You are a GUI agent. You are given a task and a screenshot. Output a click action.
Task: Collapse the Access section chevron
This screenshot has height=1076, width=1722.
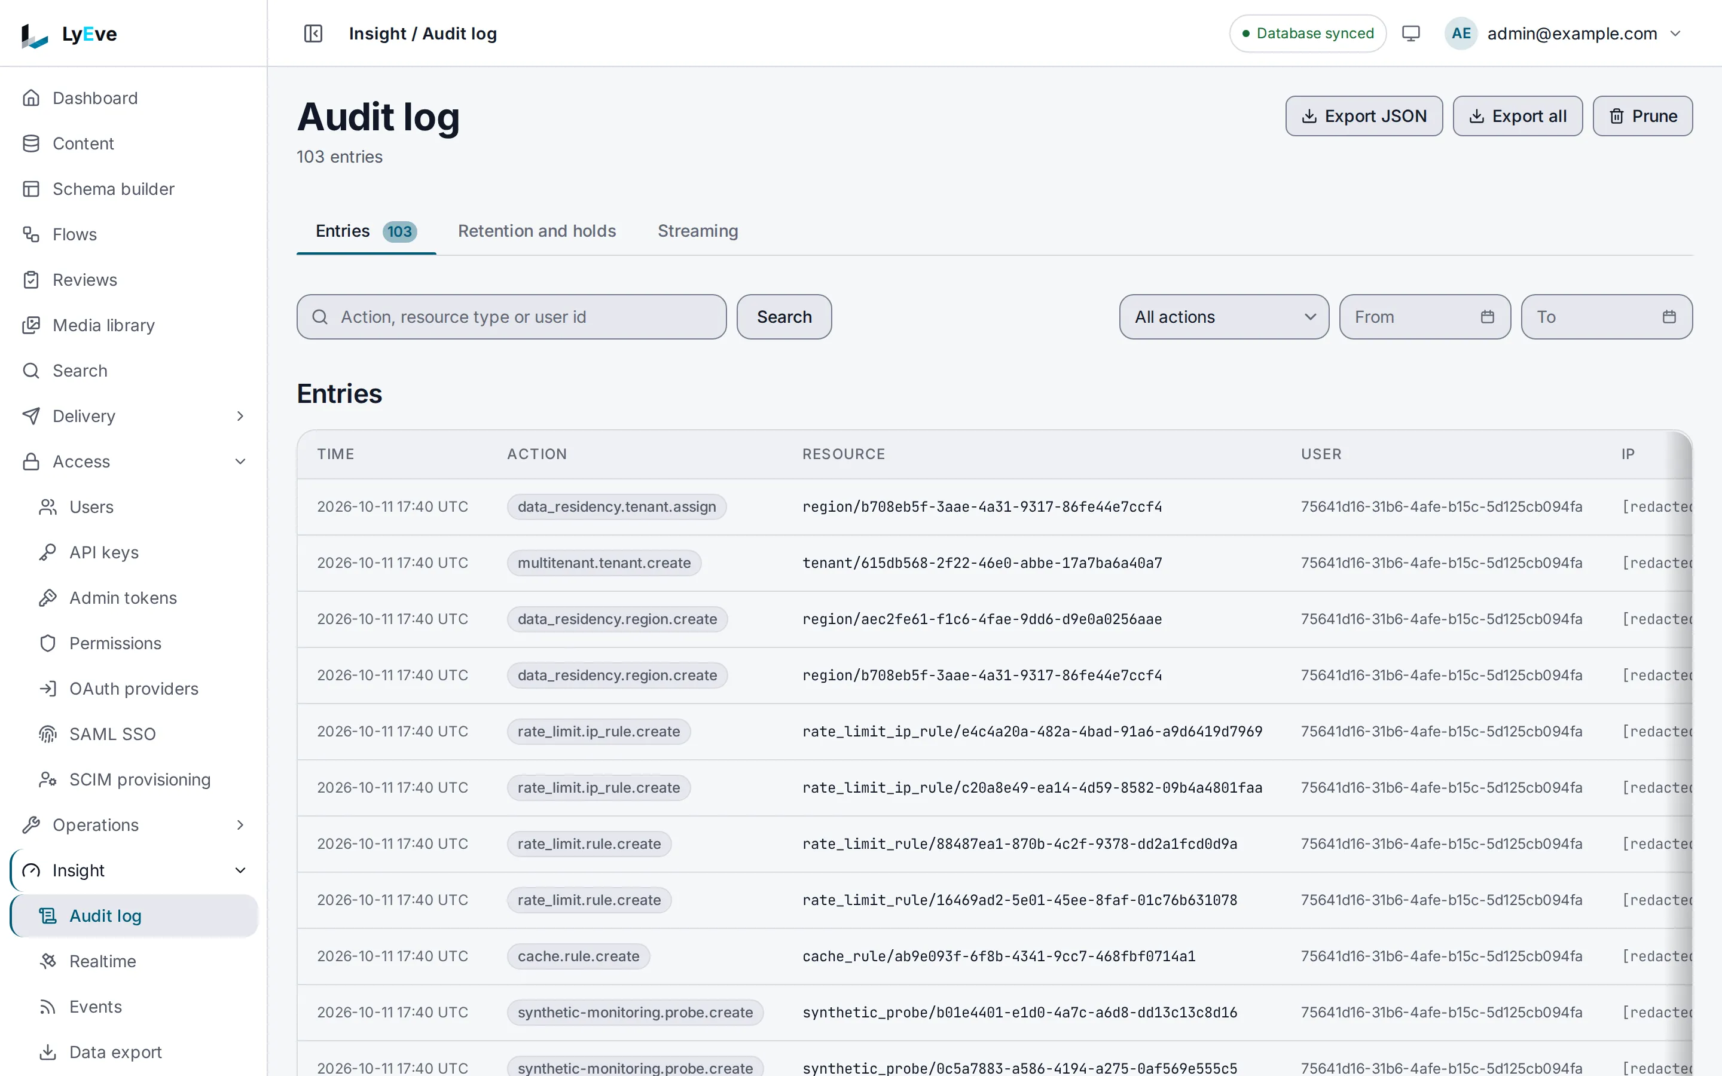(240, 462)
